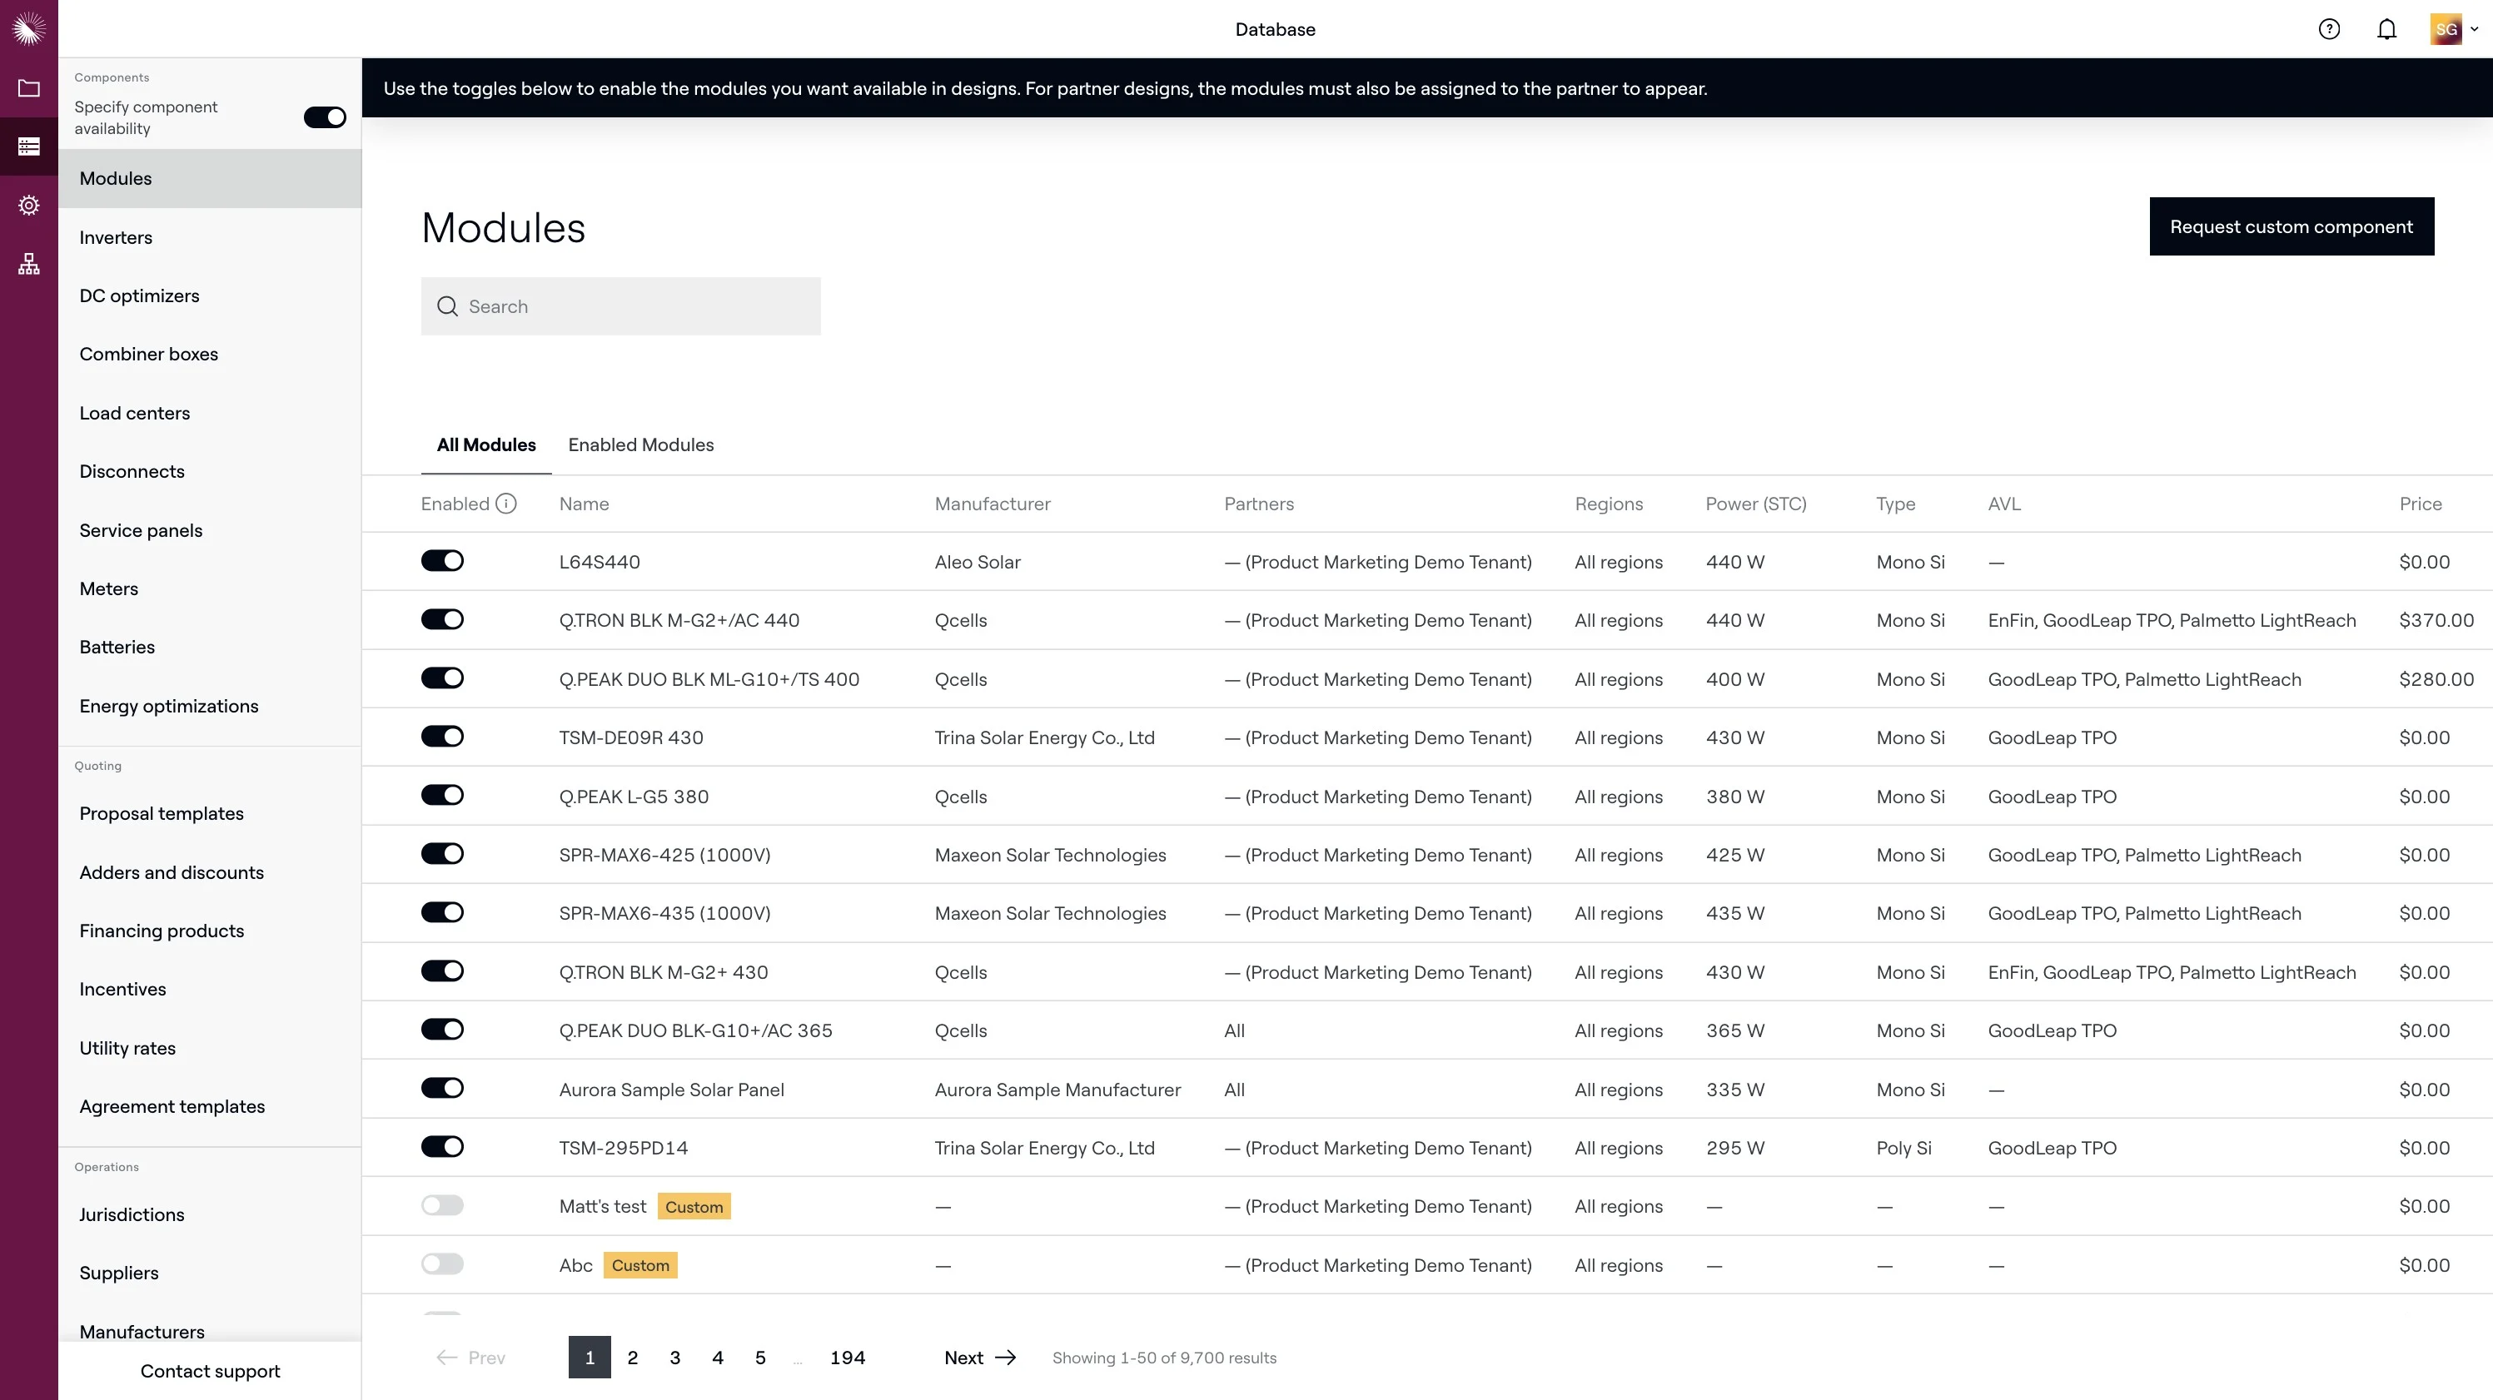This screenshot has height=1400, width=2493.
Task: Click Contact support link
Action: click(x=210, y=1371)
